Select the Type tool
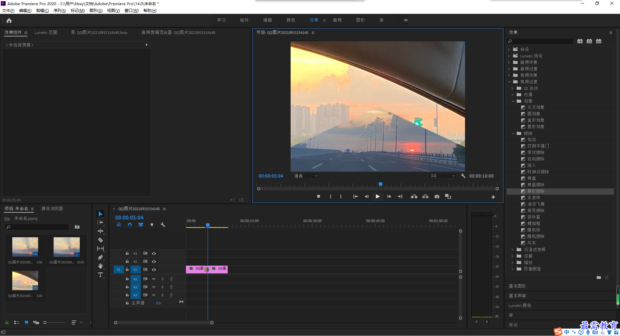This screenshot has width=620, height=336. (100, 275)
